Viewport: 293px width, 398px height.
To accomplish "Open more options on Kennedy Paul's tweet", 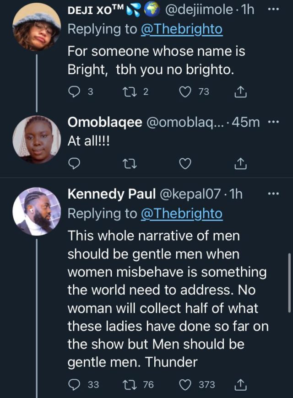I will pos(273,194).
